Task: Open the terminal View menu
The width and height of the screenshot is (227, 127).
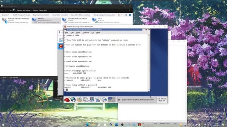Action: (x=78, y=33)
